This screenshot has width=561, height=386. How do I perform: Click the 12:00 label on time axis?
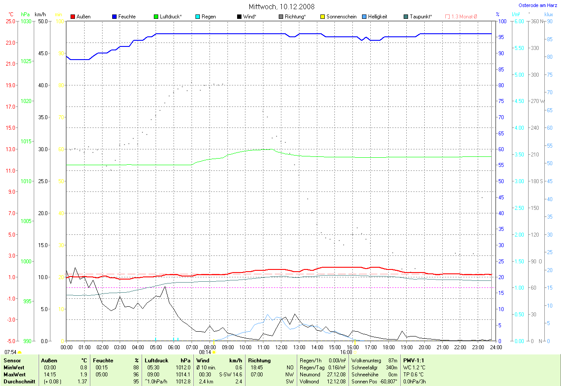coord(281,347)
